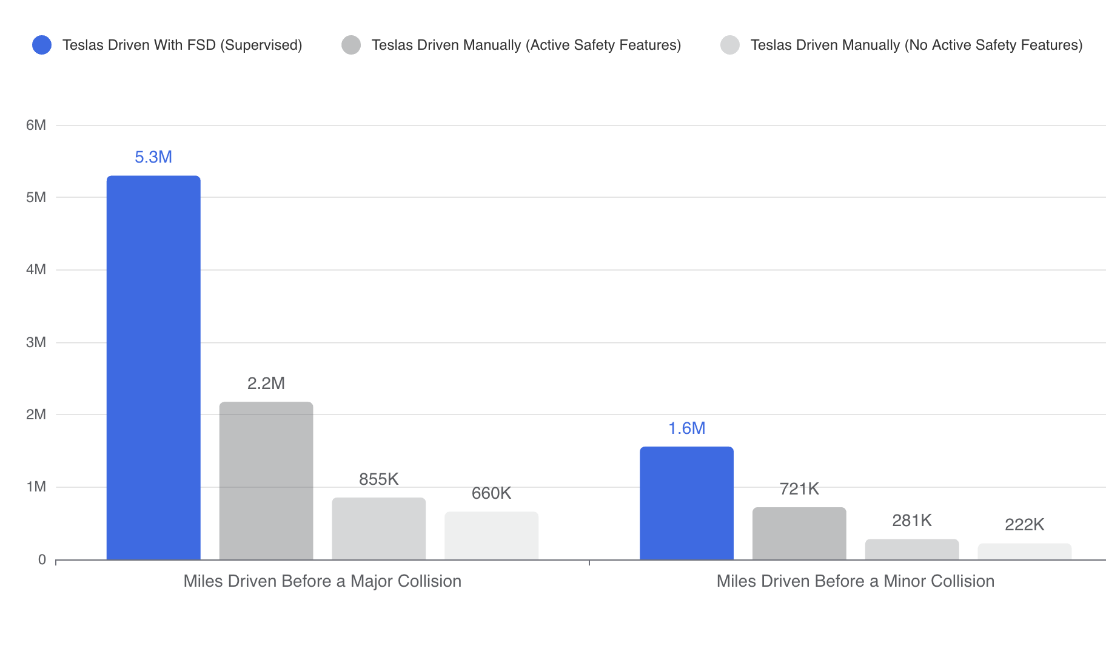Select the blue 5.3M major collision bar
1106x648 pixels.
point(153,368)
